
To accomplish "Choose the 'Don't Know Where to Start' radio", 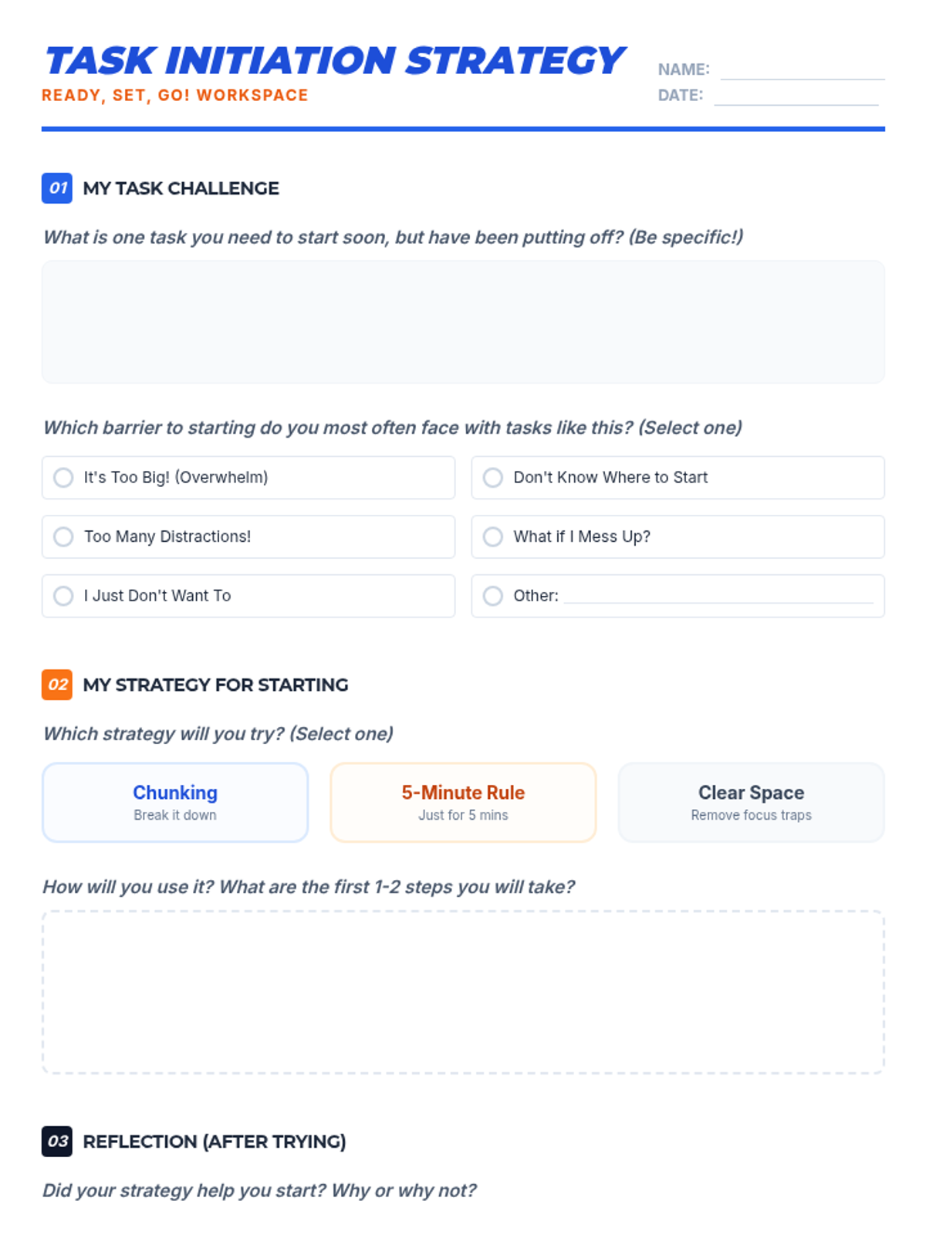I will tap(493, 478).
